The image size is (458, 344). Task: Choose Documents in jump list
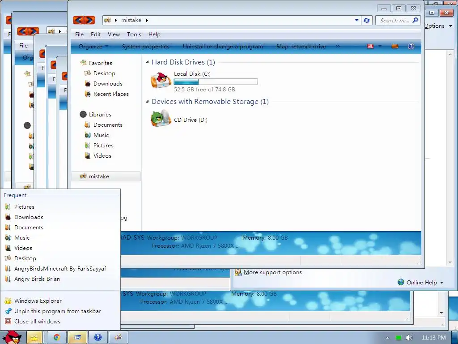click(60, 227)
